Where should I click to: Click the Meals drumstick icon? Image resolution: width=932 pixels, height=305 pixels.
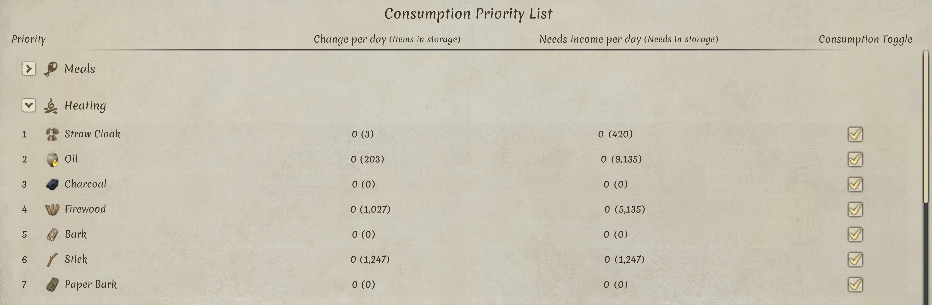coord(51,69)
